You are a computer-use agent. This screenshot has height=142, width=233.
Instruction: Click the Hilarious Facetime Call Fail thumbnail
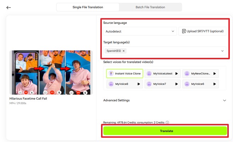(x=50, y=72)
